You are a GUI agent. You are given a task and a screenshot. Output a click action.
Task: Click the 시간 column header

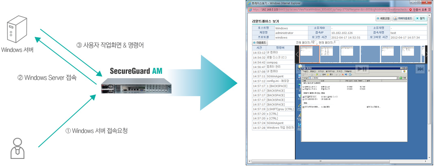tap(260, 48)
